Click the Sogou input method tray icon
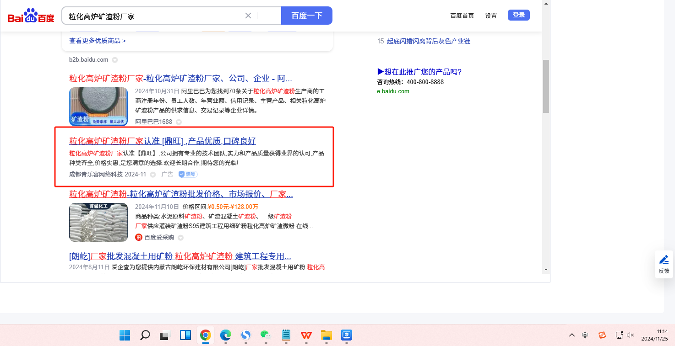675x346 pixels. pyautogui.click(x=602, y=335)
